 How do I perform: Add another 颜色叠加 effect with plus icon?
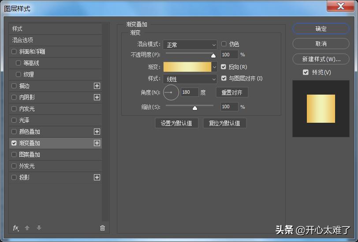(97, 132)
